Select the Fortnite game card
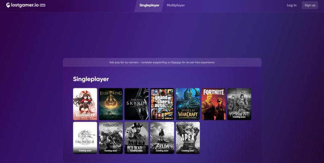324x163 pixels. point(213,104)
